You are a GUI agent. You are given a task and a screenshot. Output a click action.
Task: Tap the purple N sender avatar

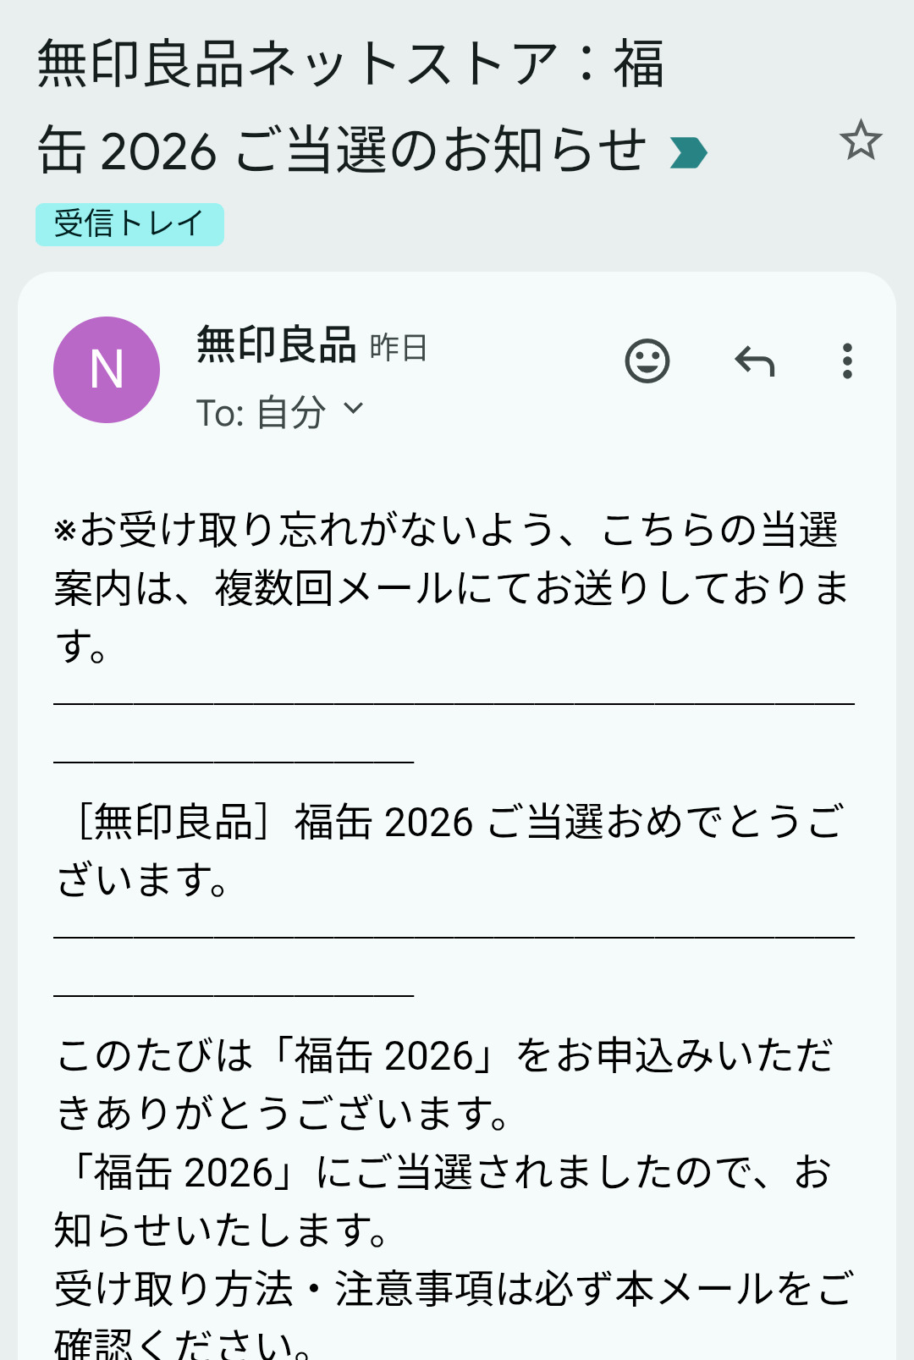click(x=107, y=370)
